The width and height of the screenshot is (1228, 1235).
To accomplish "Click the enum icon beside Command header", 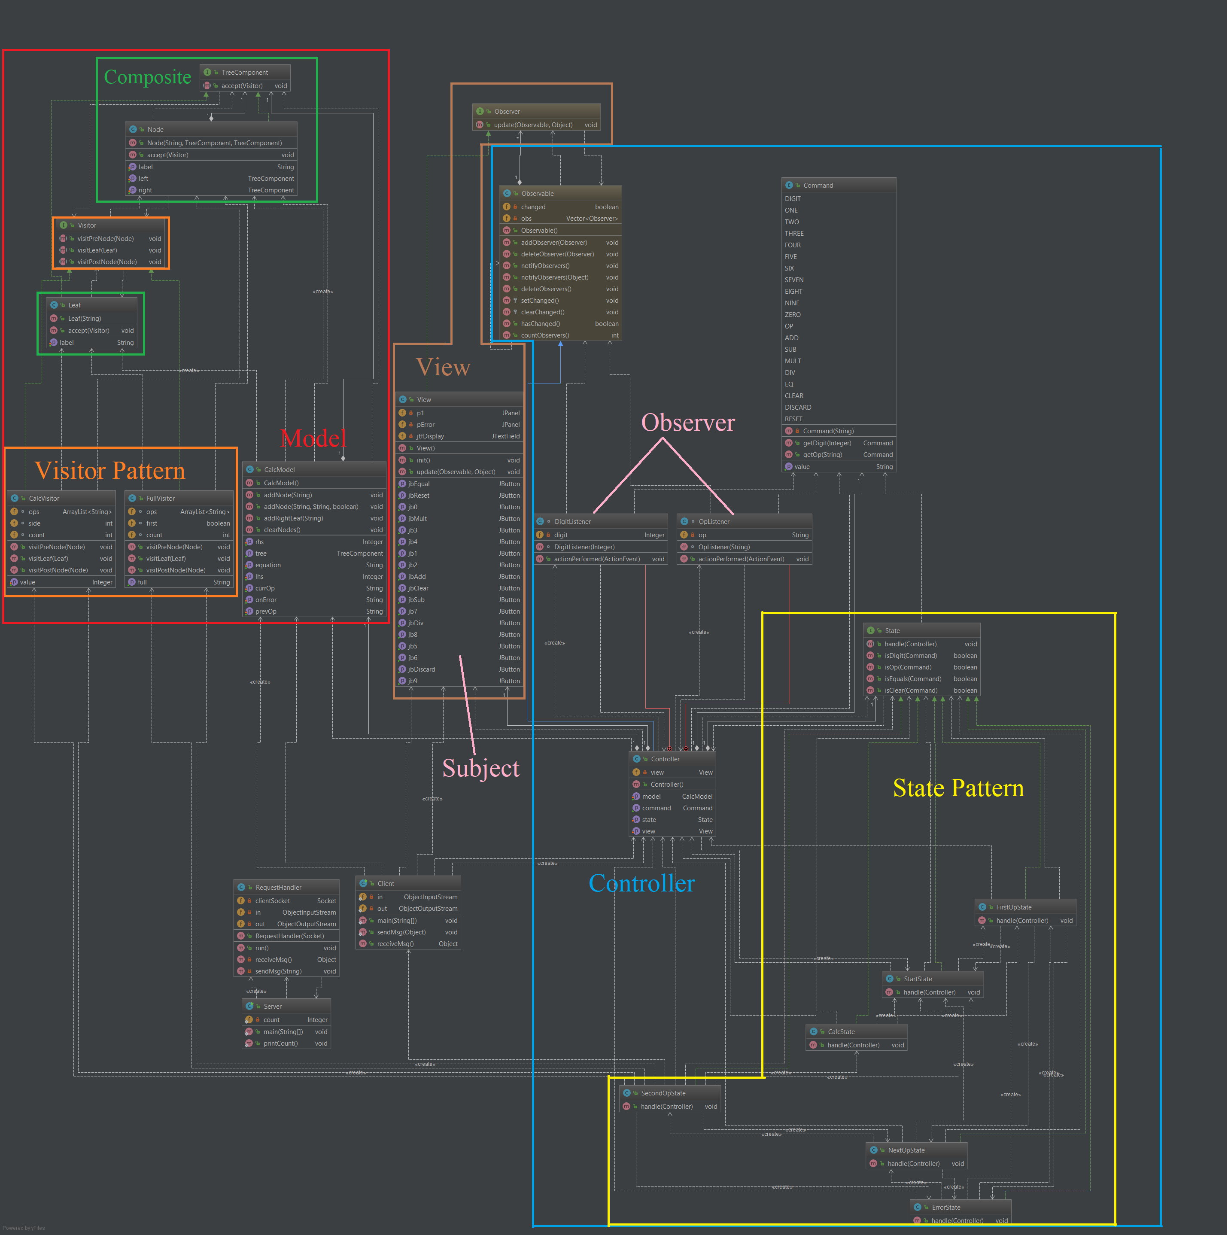I will tap(789, 186).
